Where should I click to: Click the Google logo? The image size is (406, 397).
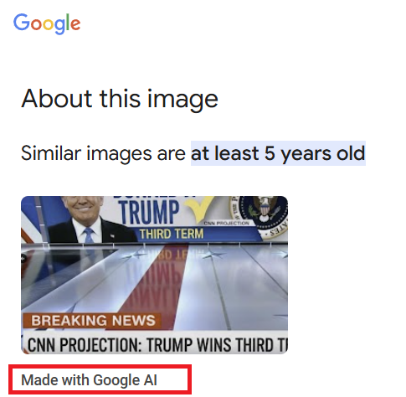pyautogui.click(x=47, y=23)
